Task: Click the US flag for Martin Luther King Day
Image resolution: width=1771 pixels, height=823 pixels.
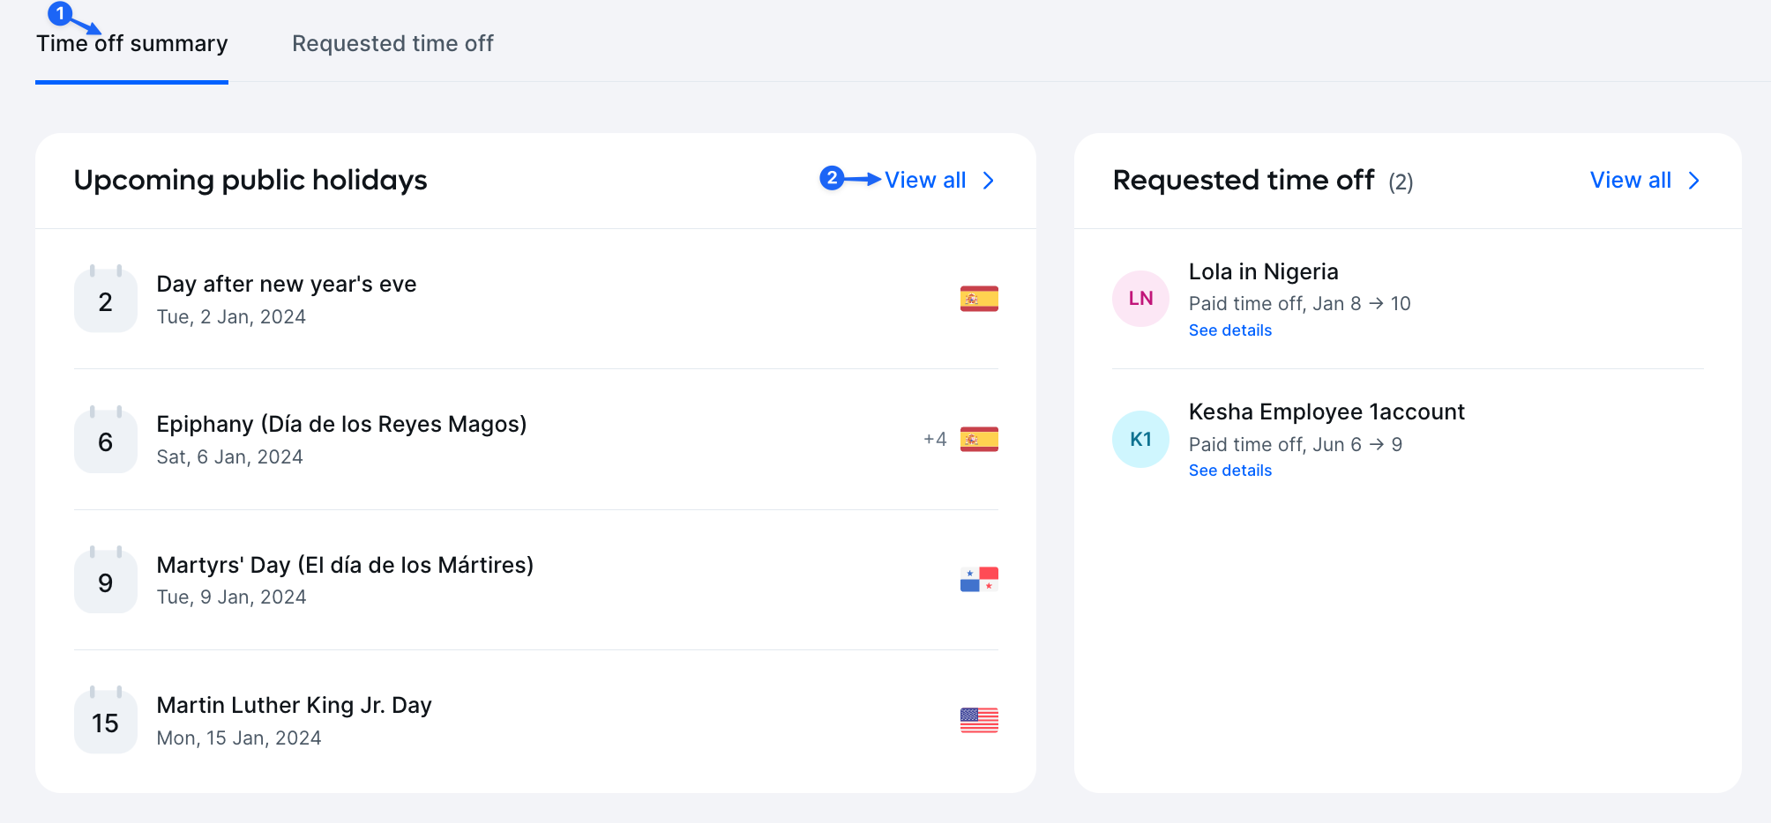Action: click(x=979, y=721)
